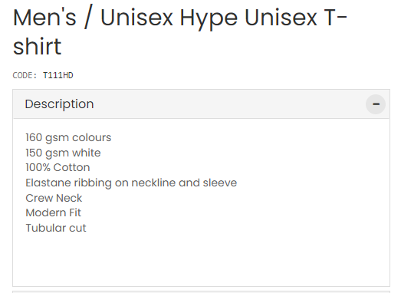Click the word shirt in the title

pos(37,46)
